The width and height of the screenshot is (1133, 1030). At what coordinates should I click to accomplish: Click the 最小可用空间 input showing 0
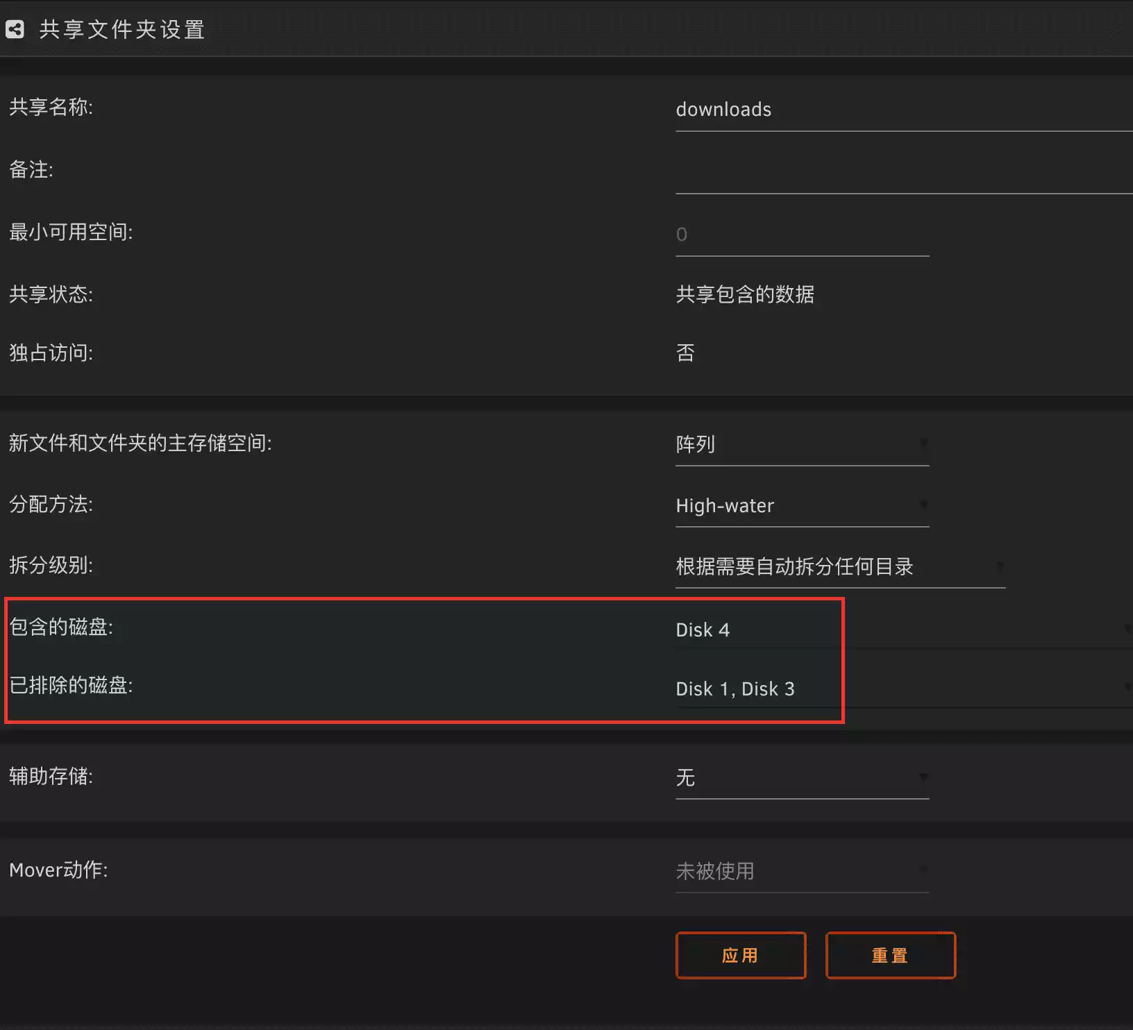click(802, 235)
